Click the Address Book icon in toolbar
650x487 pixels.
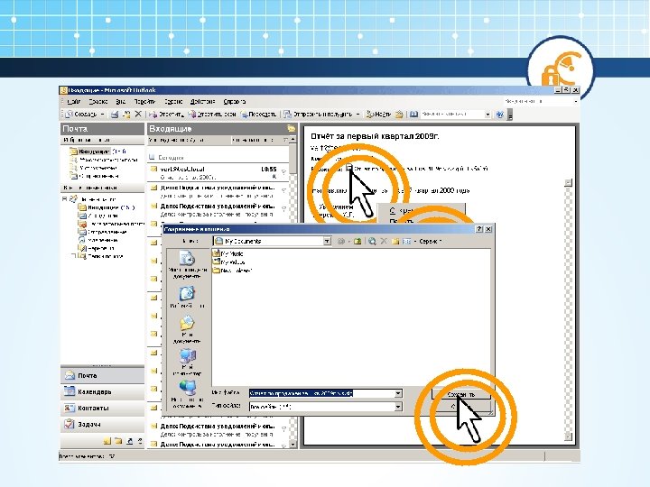(413, 115)
